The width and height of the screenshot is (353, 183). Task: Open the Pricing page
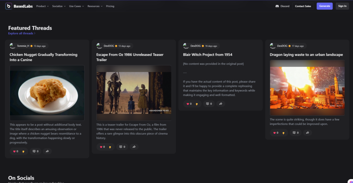pyautogui.click(x=110, y=6)
